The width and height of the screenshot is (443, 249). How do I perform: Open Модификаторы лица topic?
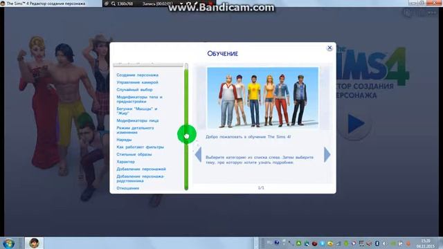click(138, 120)
